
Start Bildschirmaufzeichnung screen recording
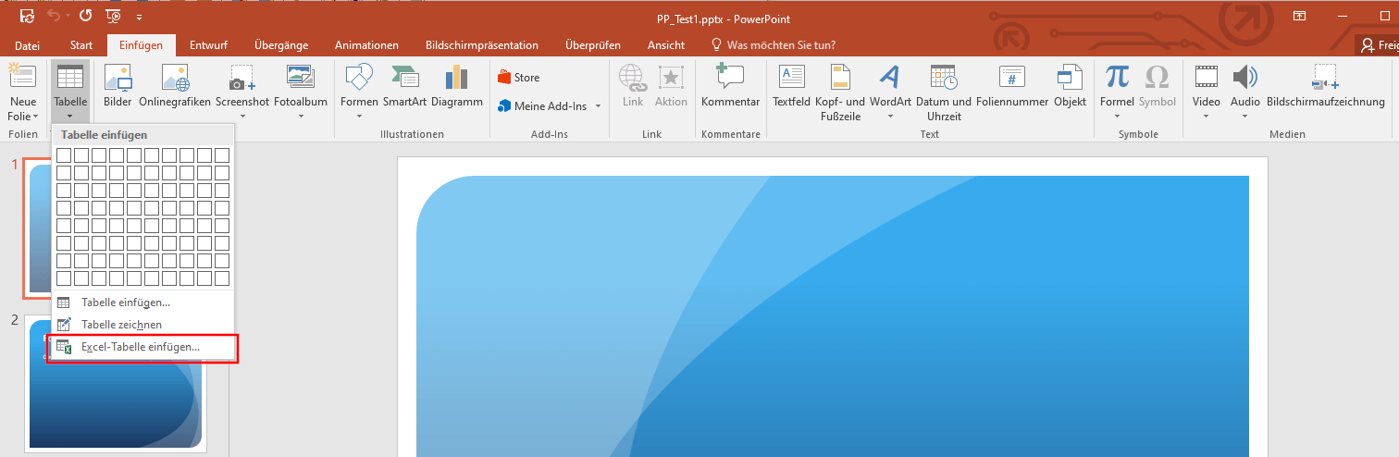click(1326, 86)
